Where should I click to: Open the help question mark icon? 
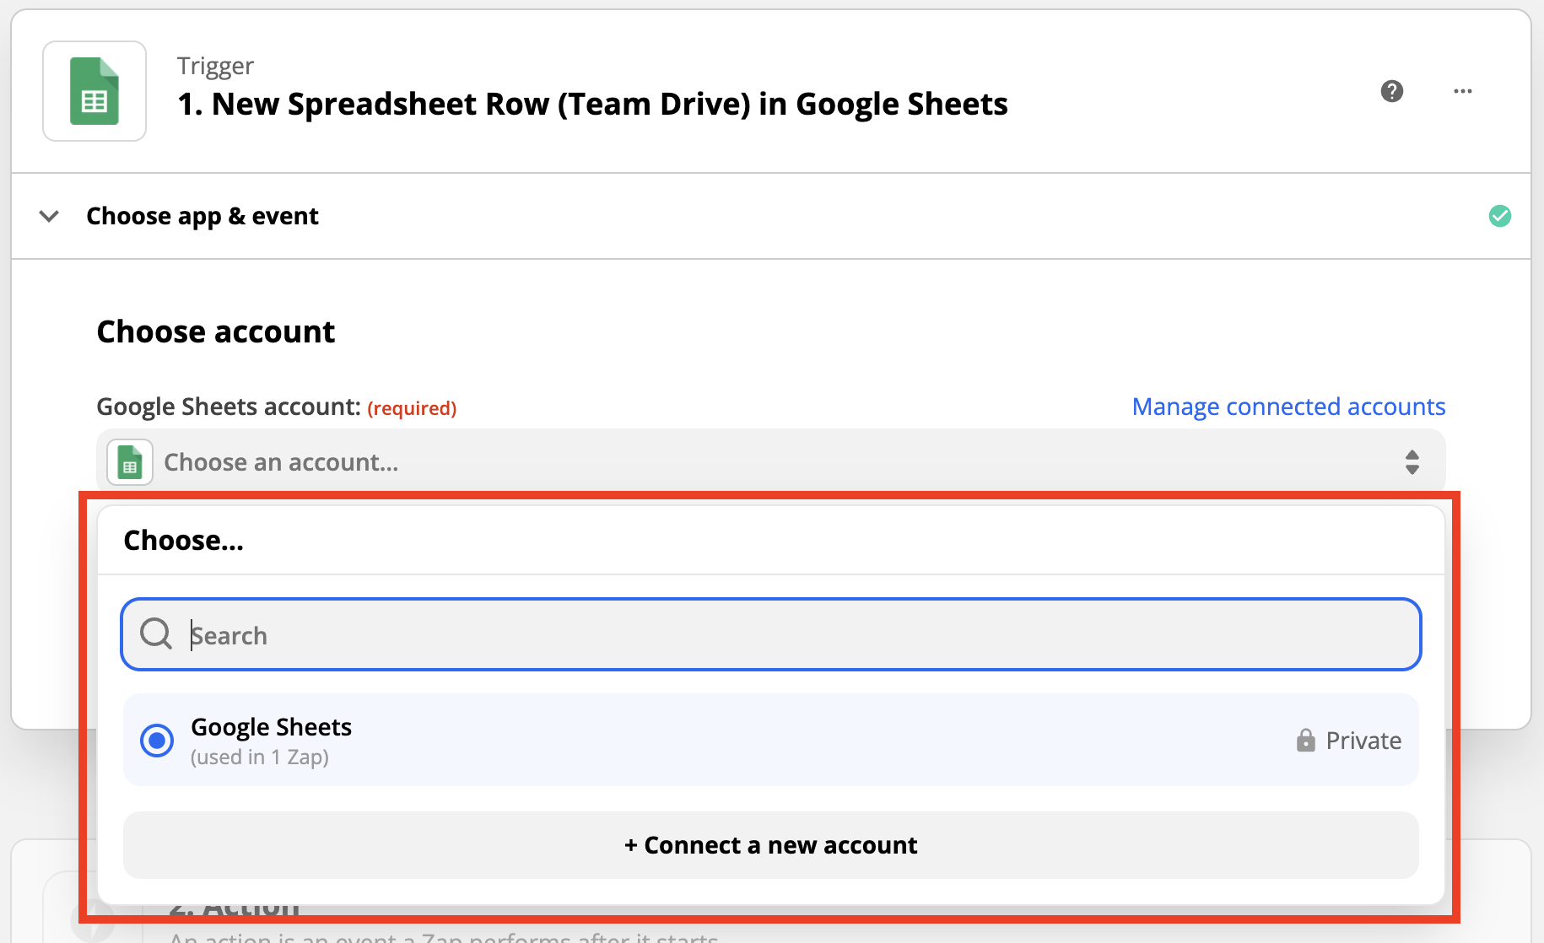click(1392, 91)
